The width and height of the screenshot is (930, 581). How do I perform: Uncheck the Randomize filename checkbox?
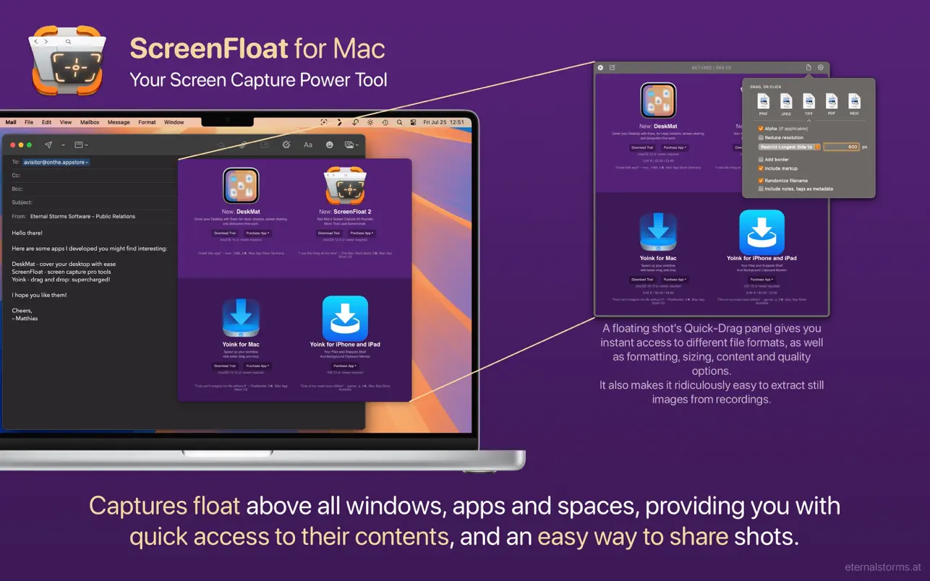761,180
